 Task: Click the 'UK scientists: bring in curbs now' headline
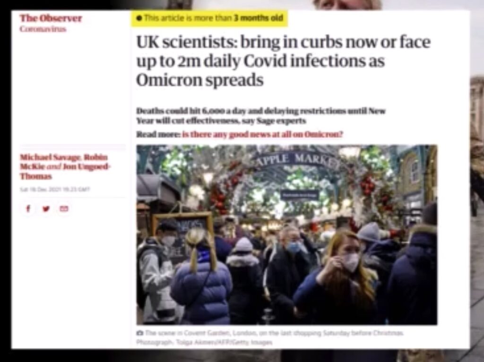pyautogui.click(x=284, y=61)
